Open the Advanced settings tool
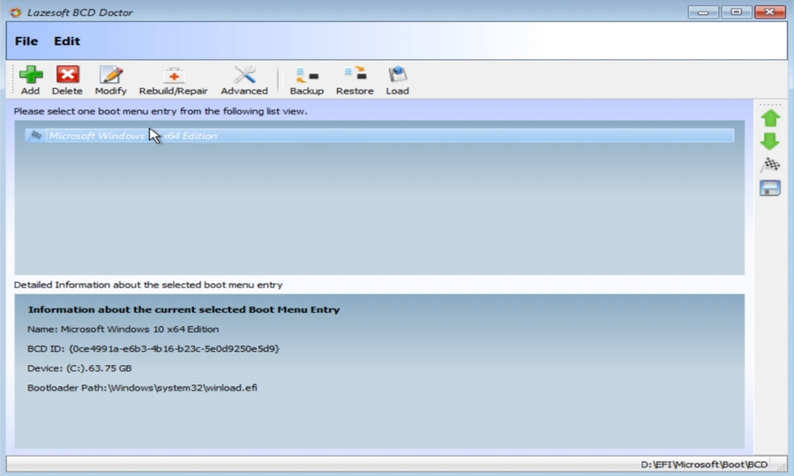Image resolution: width=794 pixels, height=476 pixels. [x=244, y=80]
